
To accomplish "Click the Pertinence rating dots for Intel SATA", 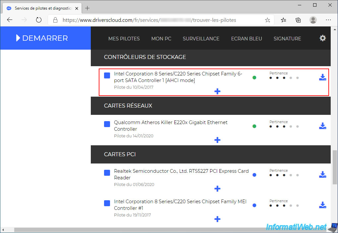I will coord(284,78).
